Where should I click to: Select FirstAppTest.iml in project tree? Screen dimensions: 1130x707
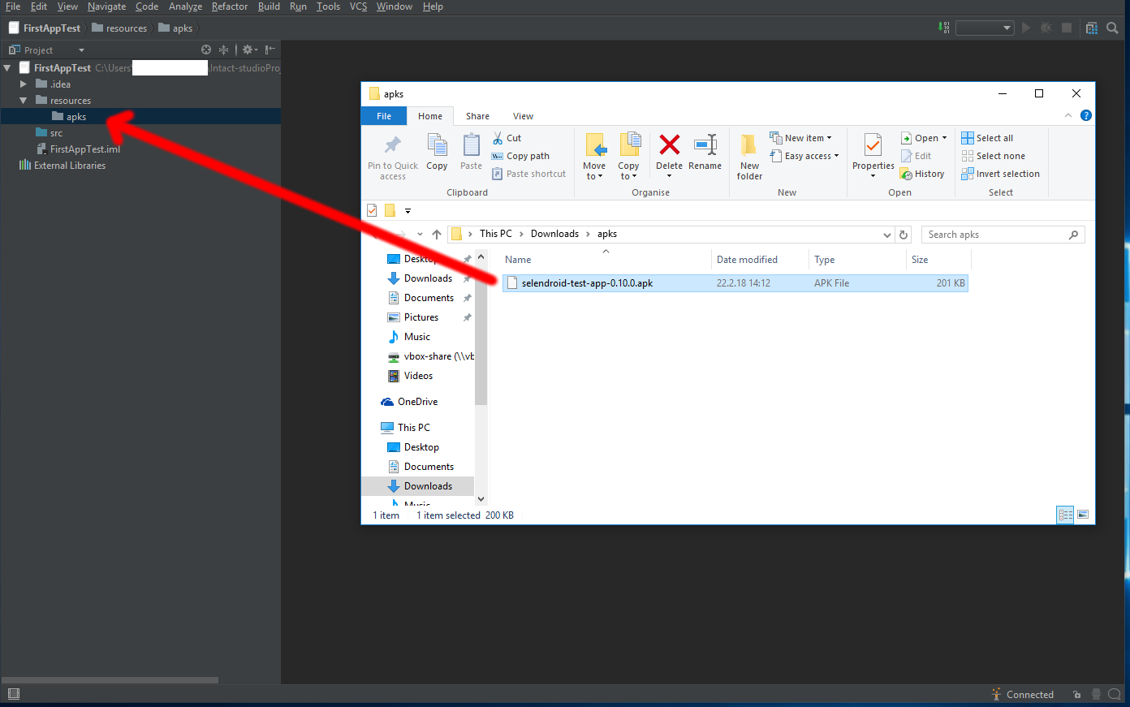[x=78, y=149]
